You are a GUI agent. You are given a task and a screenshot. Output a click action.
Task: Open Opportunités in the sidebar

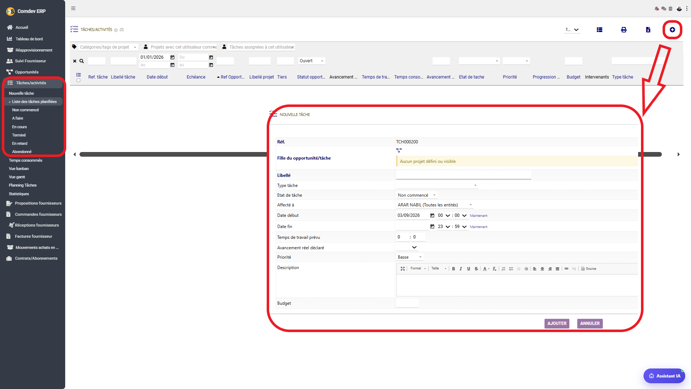point(27,72)
